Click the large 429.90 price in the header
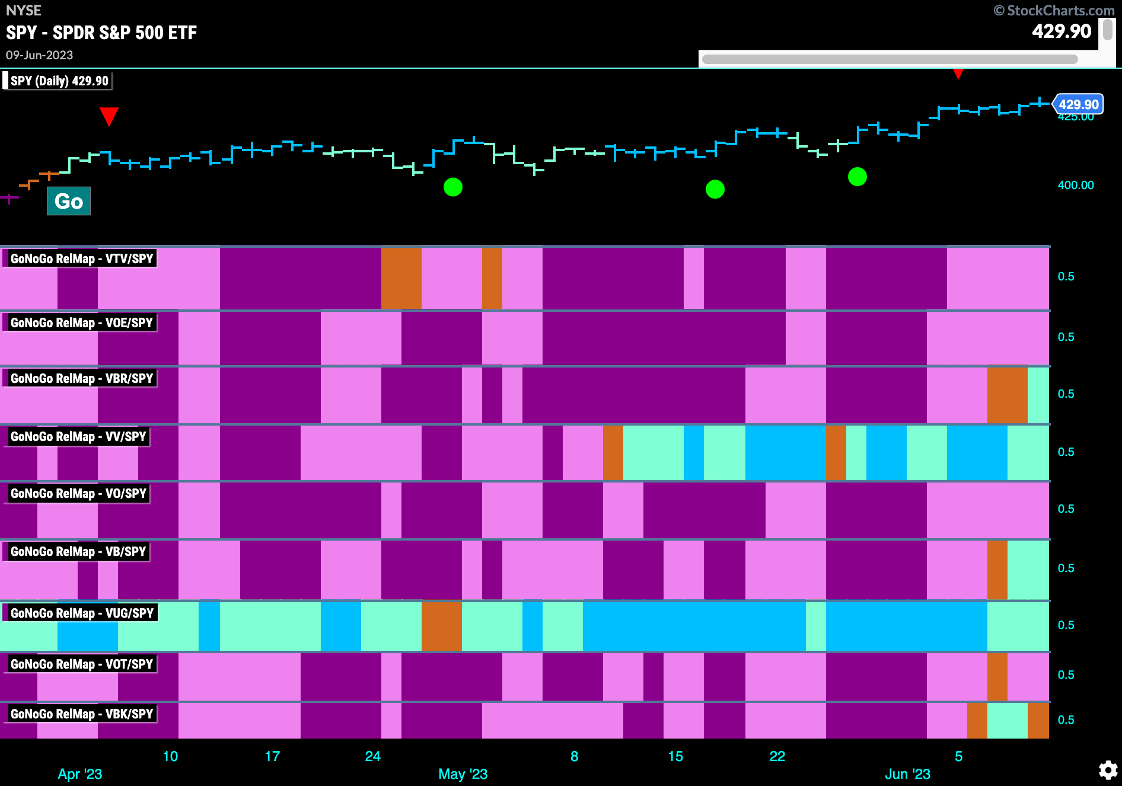The width and height of the screenshot is (1122, 786). 1062,31
